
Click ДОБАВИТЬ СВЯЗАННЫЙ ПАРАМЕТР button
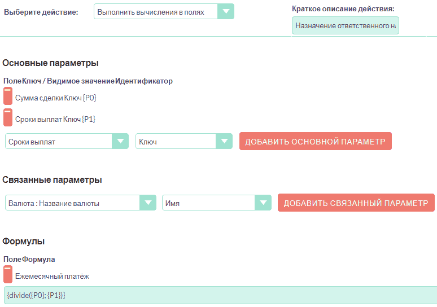click(356, 203)
